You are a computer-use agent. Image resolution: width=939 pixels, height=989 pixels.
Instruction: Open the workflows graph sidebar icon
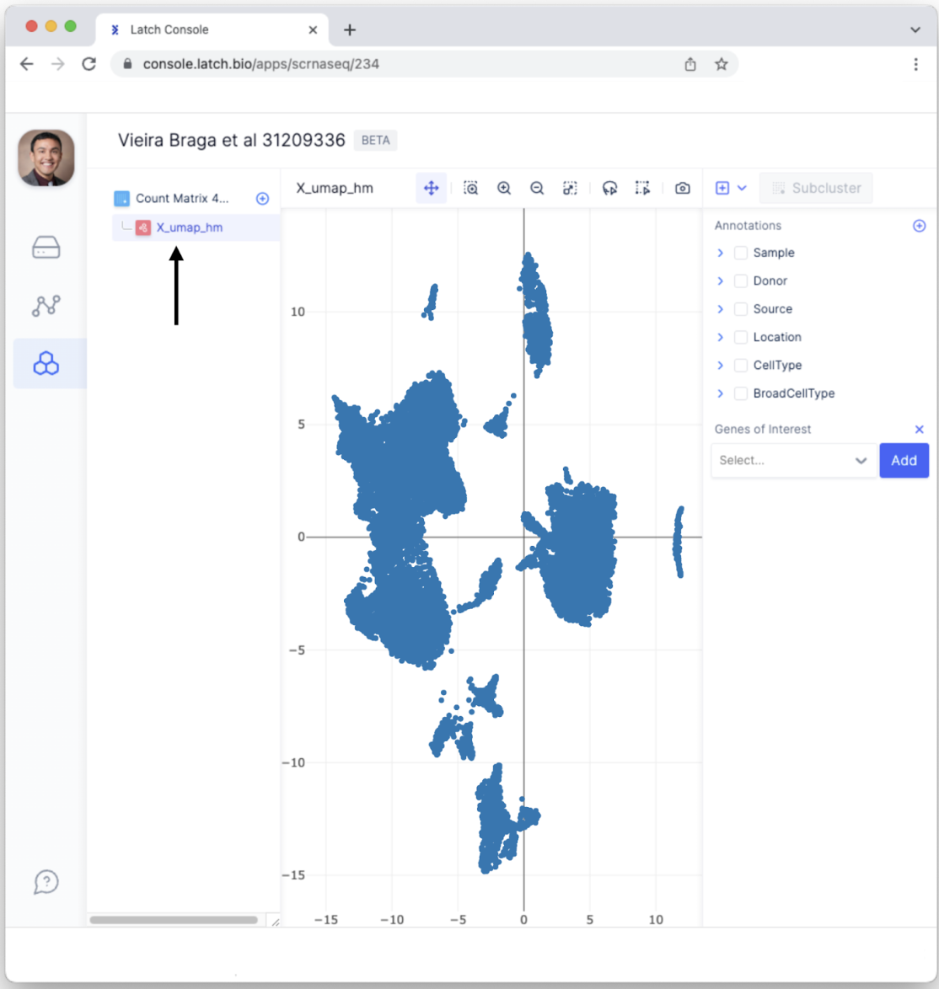(x=46, y=305)
